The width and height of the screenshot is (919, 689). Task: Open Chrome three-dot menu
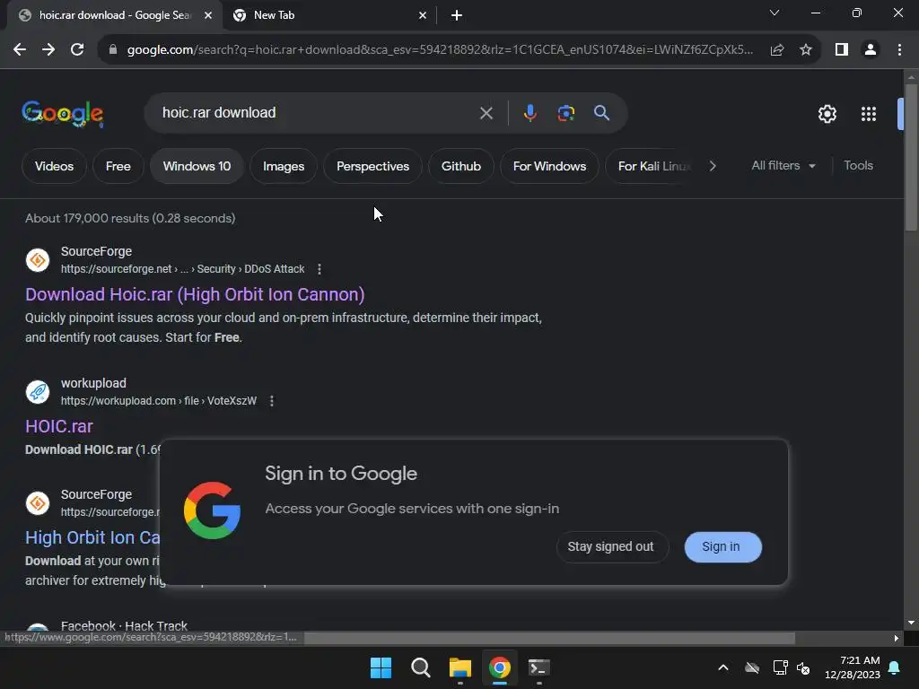click(899, 50)
